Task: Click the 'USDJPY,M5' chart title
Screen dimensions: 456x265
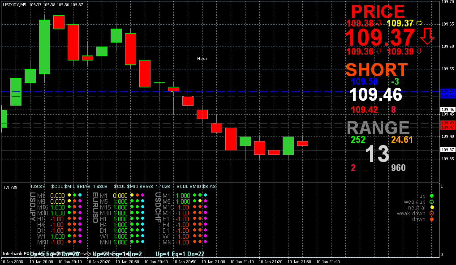Action: click(x=14, y=4)
